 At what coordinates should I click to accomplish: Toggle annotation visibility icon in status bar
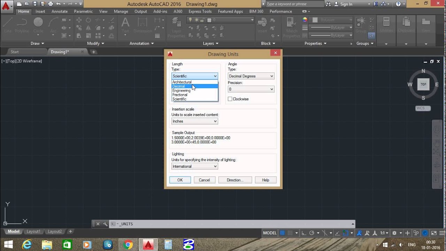359,233
